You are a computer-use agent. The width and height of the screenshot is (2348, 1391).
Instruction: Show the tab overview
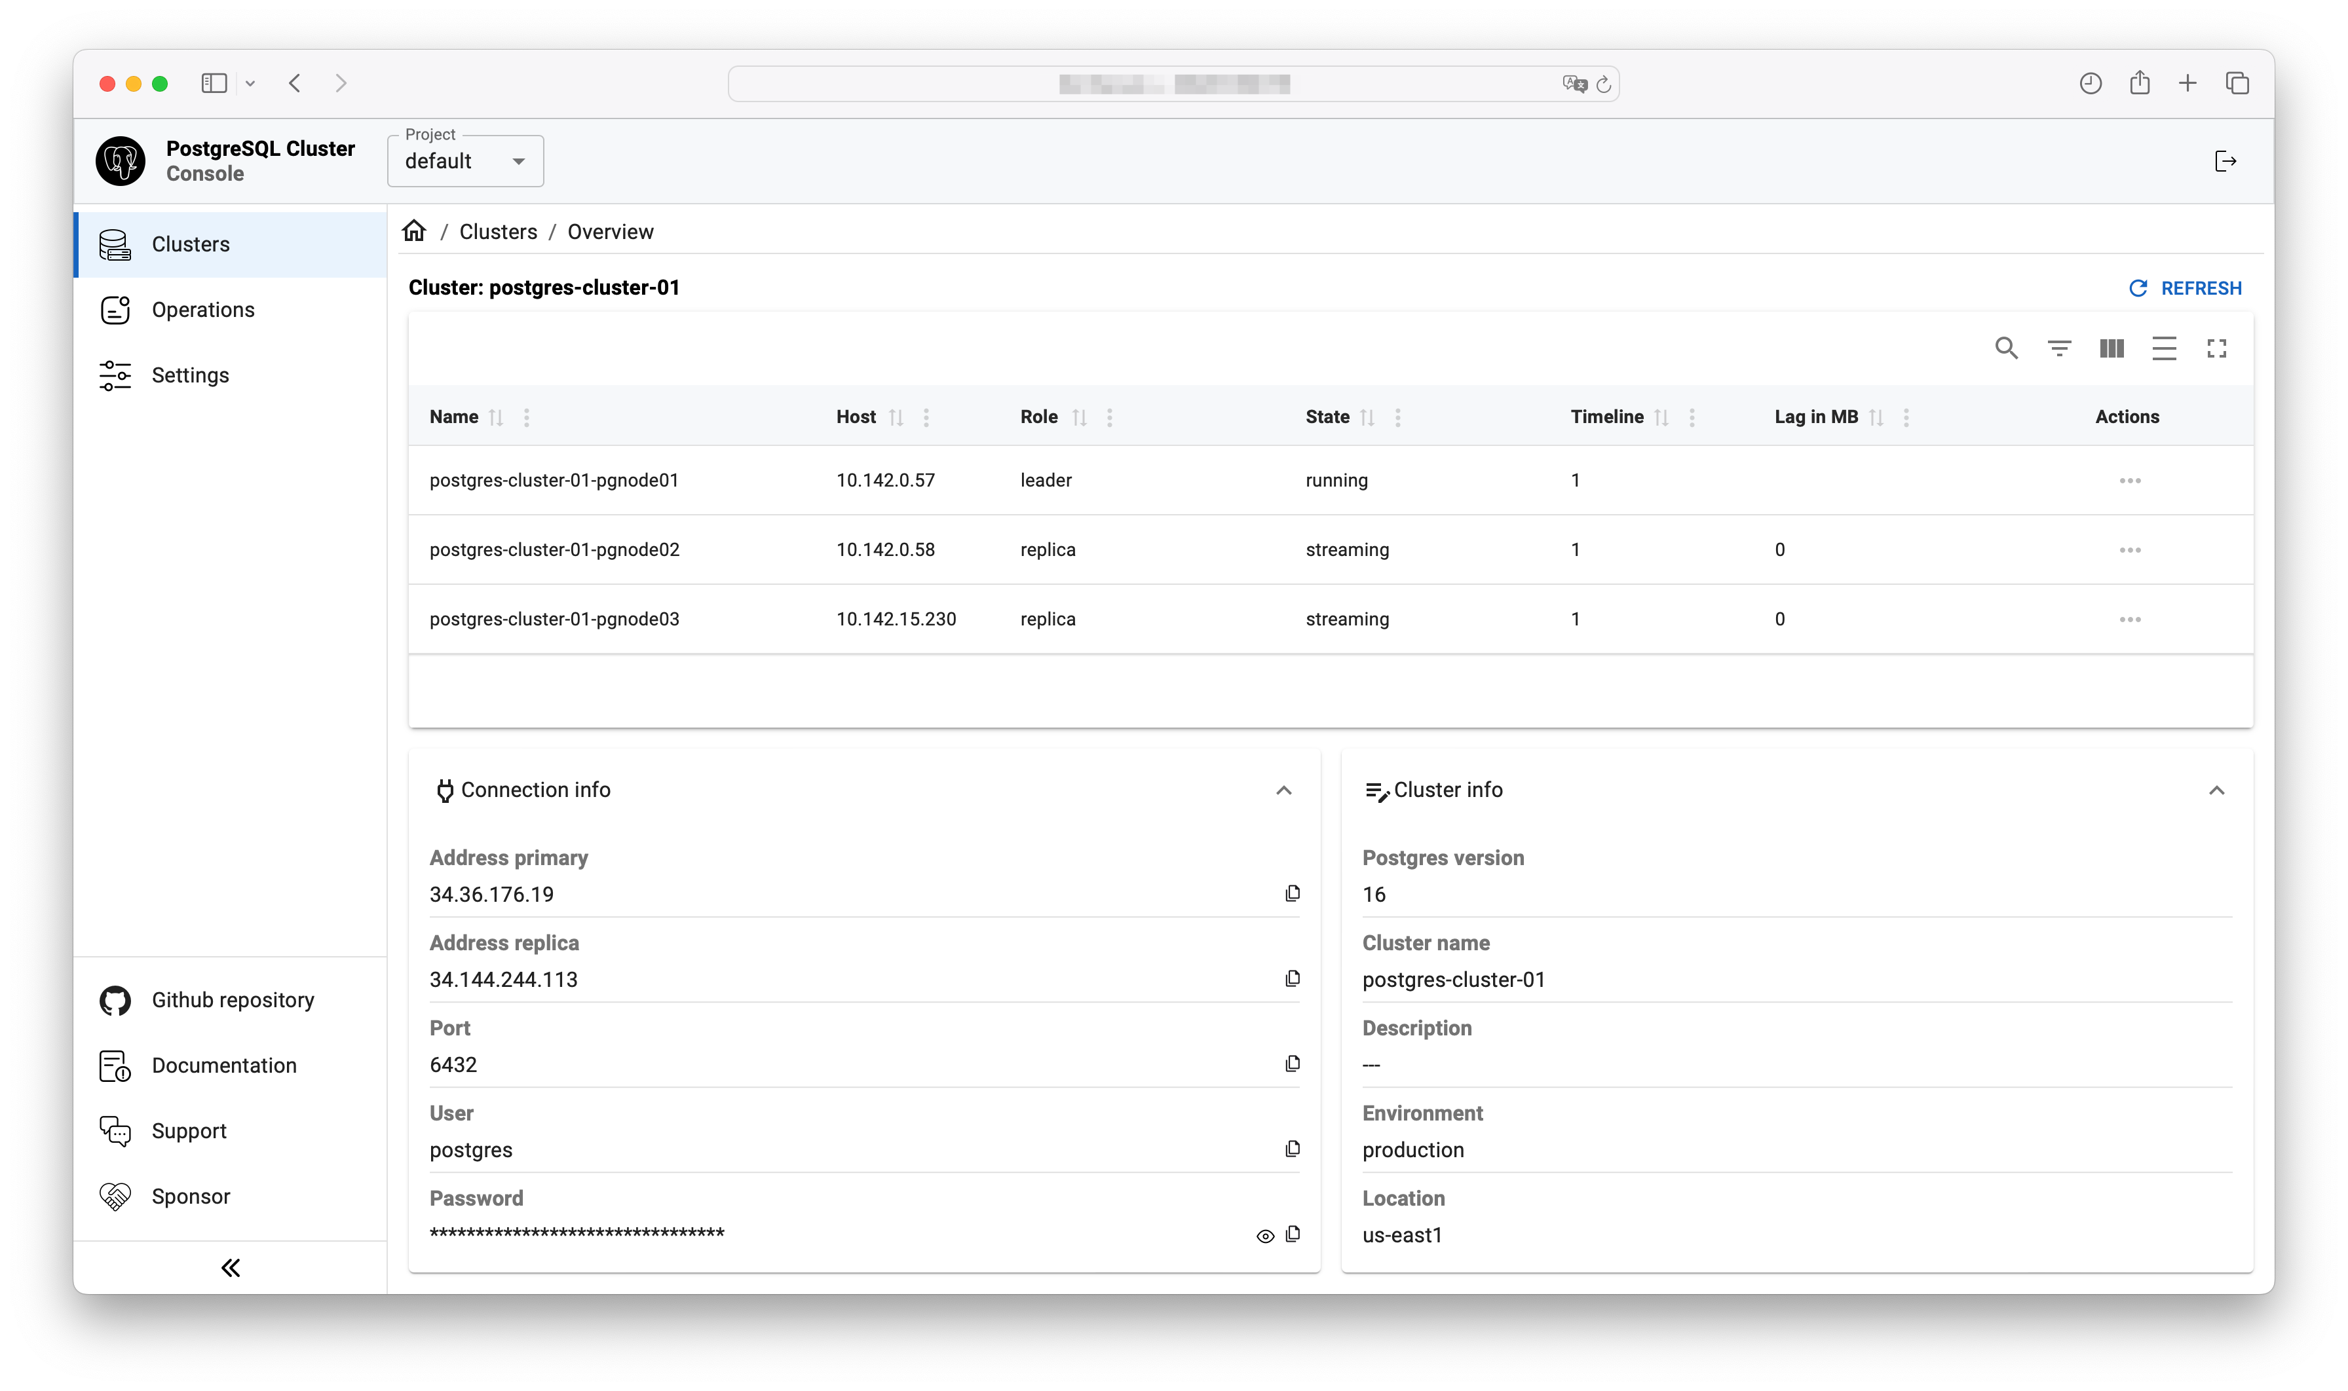click(x=2237, y=83)
